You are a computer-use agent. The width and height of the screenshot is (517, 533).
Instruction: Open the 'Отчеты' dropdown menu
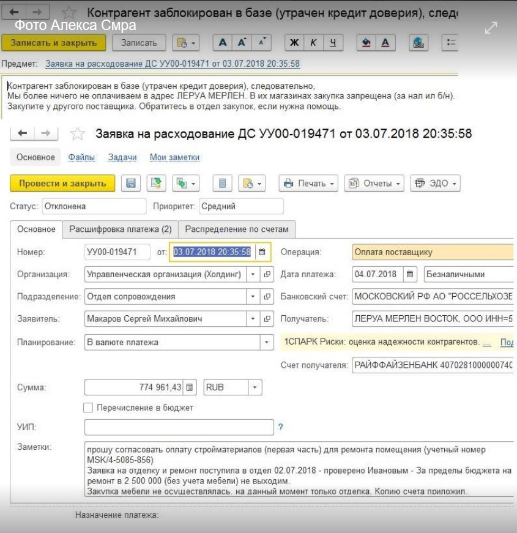pos(374,183)
